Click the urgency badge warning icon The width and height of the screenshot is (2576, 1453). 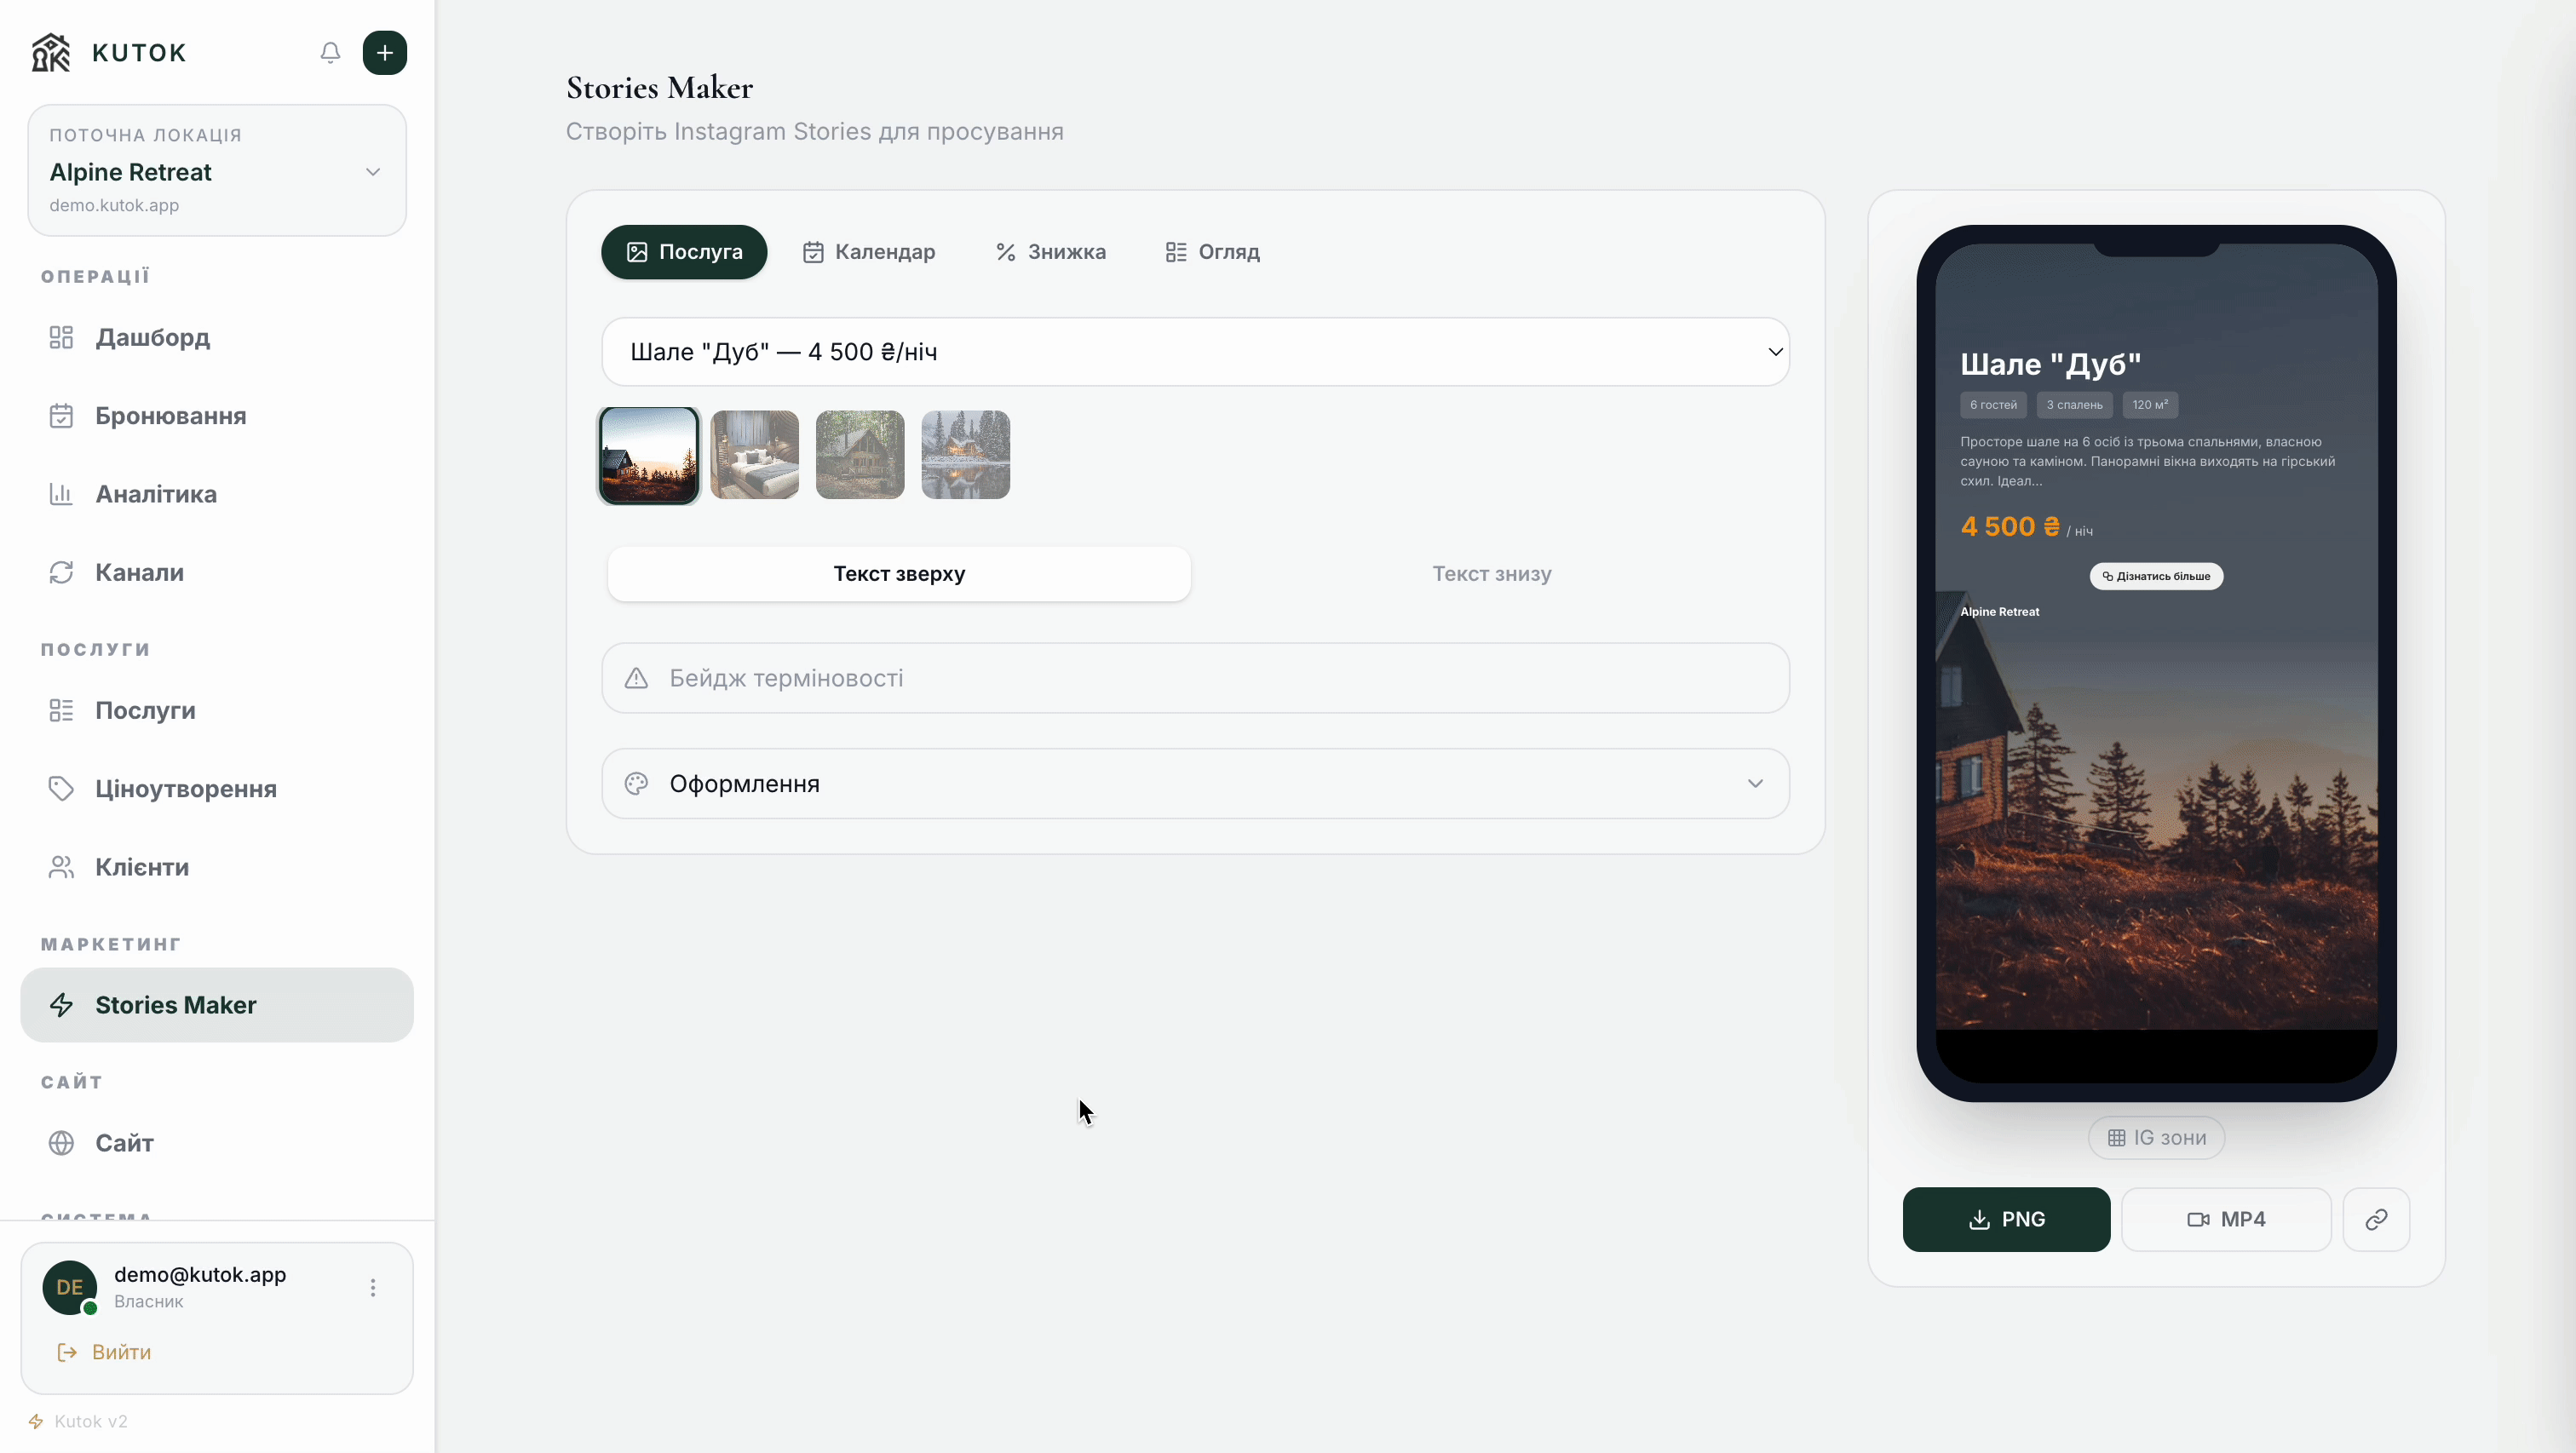pyautogui.click(x=636, y=678)
